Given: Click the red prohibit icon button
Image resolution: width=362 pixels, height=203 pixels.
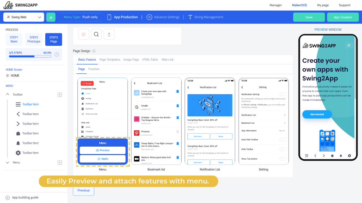Looking at the screenshot, I should [x=83, y=35].
